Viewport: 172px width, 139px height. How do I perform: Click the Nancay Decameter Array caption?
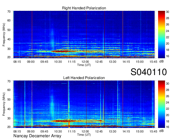point(37,136)
